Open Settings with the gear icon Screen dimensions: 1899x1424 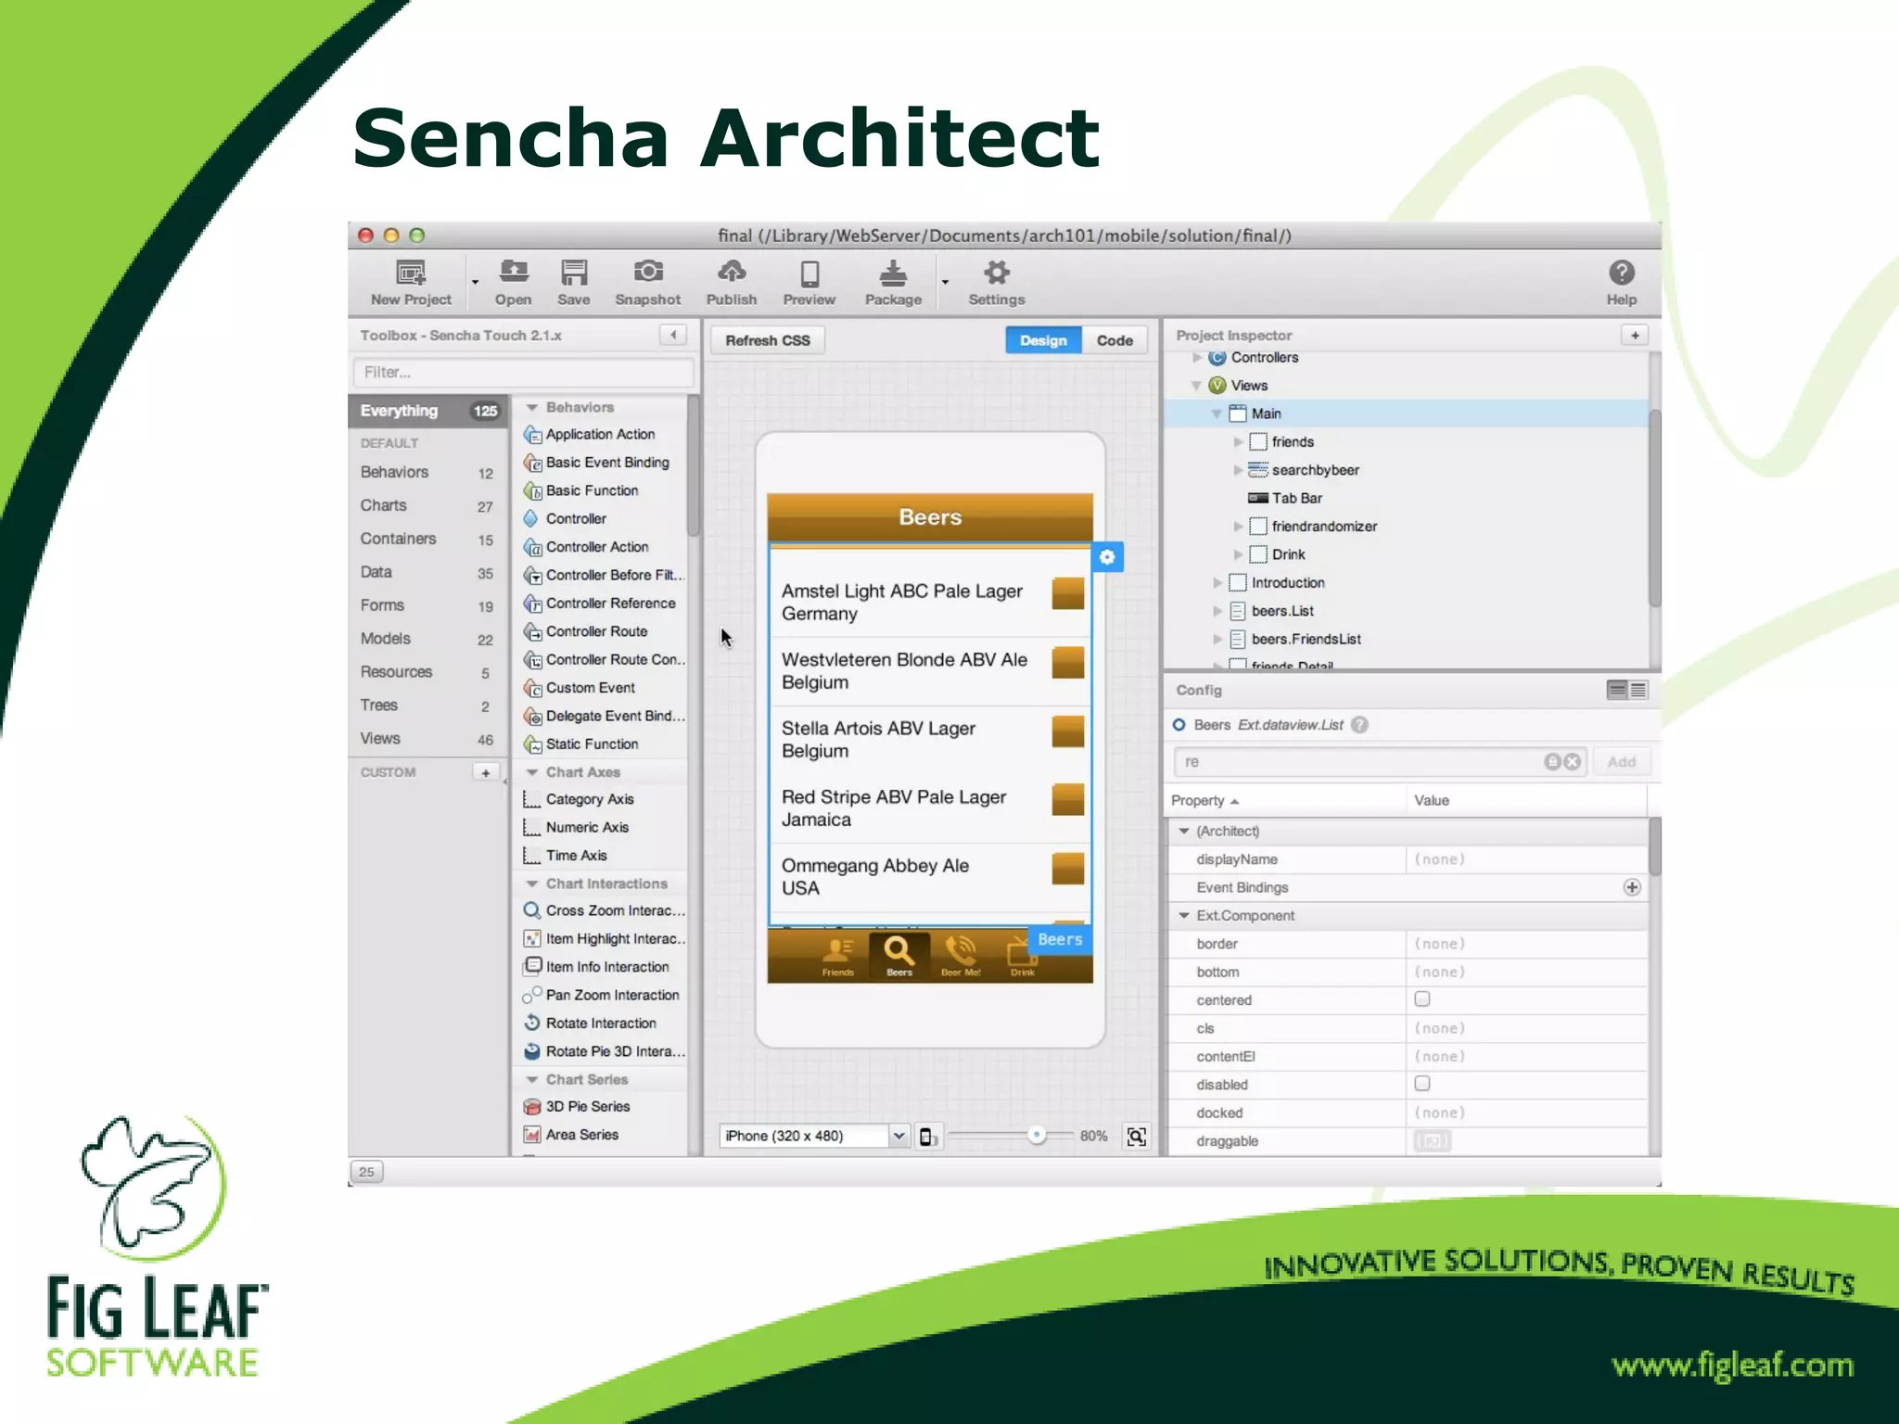[x=997, y=273]
